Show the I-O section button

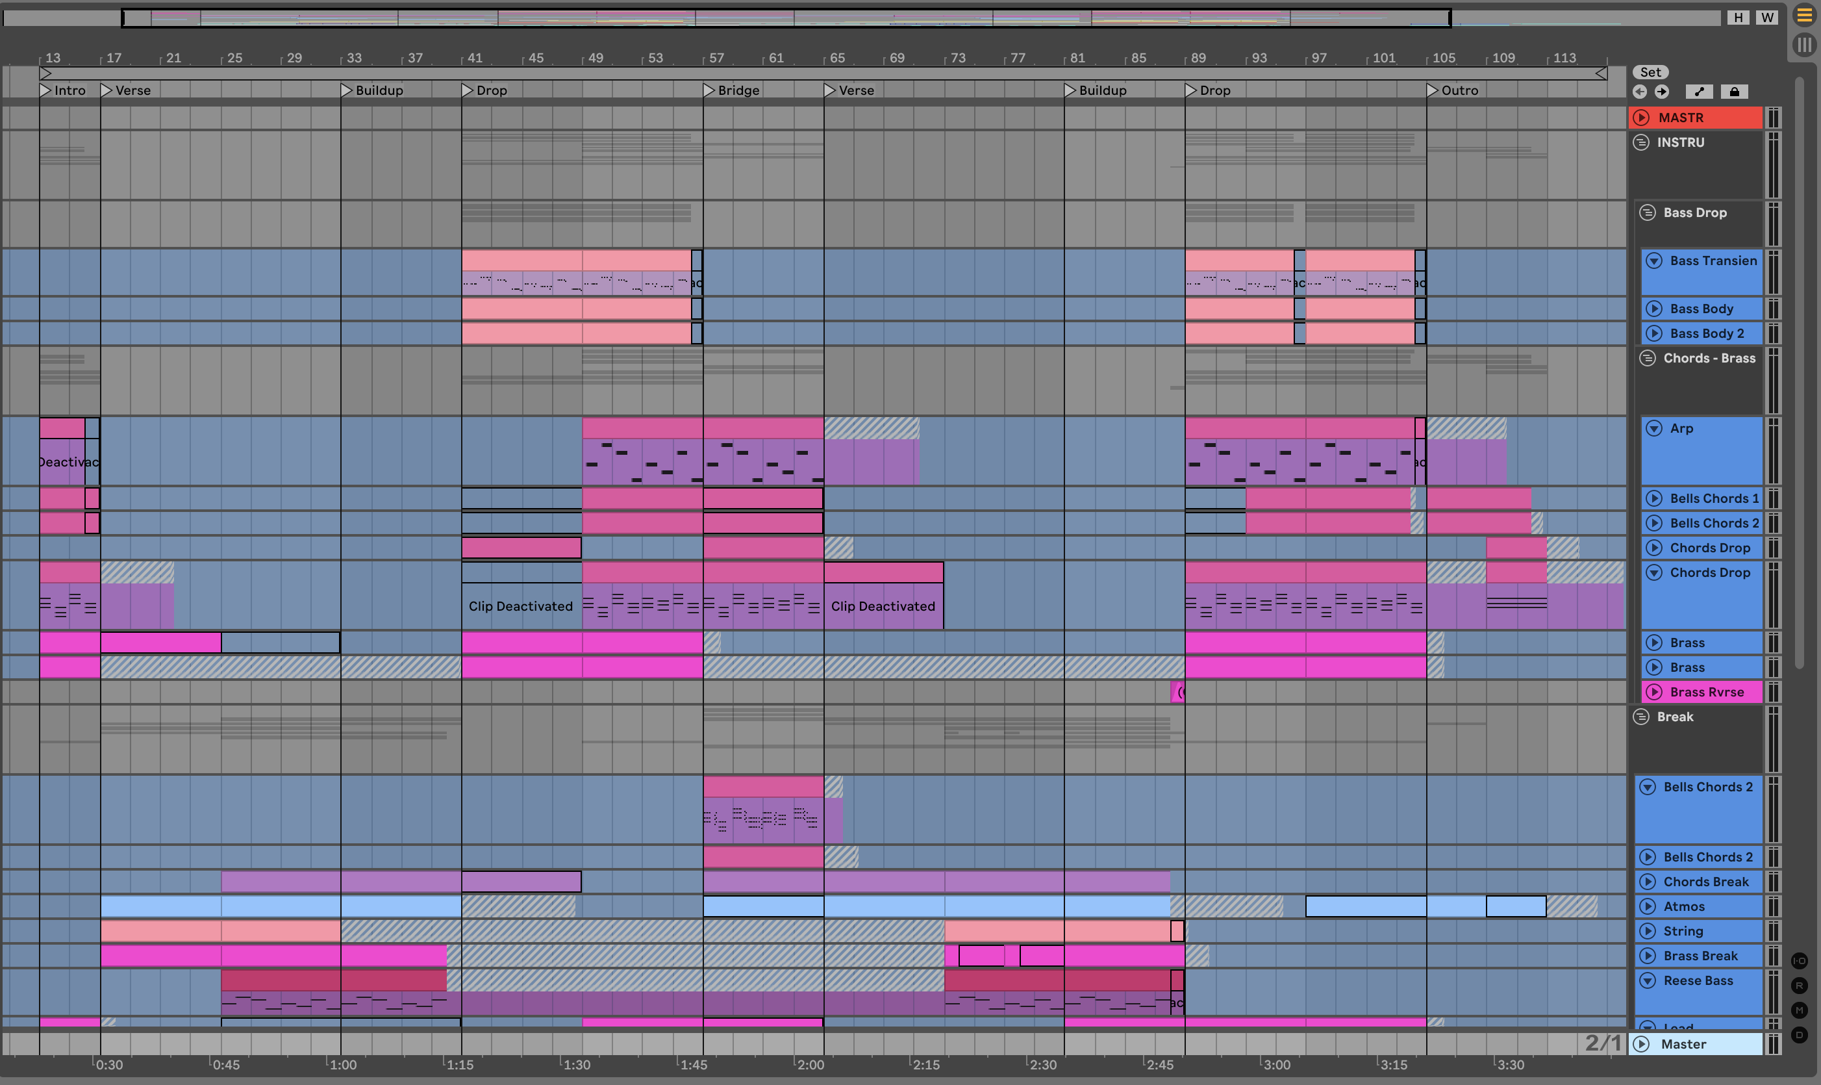click(1799, 961)
